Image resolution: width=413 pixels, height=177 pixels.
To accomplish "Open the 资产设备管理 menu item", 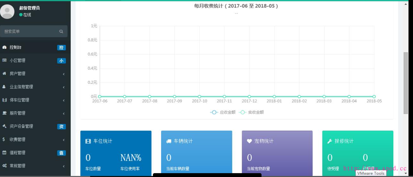I will pos(35,126).
